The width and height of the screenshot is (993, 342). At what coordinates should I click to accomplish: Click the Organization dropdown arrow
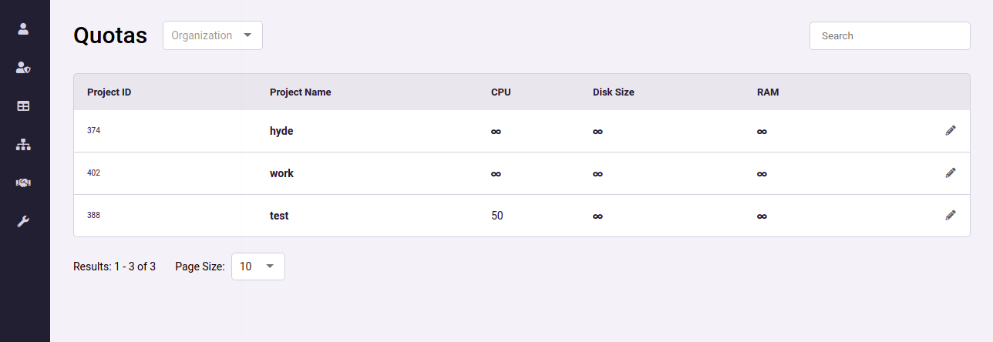[247, 35]
